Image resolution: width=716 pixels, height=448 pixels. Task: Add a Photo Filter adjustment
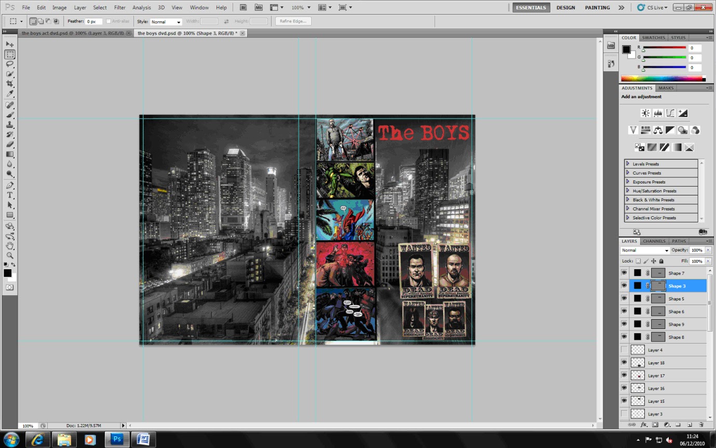683,130
